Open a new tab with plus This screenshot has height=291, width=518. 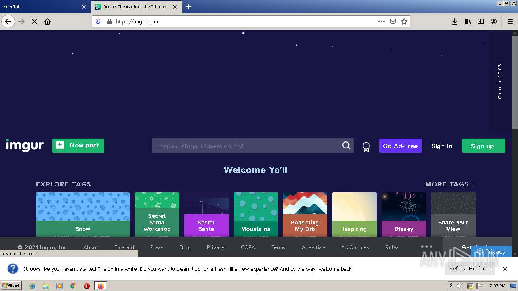[x=189, y=6]
